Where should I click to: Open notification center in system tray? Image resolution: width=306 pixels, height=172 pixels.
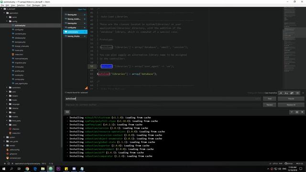coord(301,169)
